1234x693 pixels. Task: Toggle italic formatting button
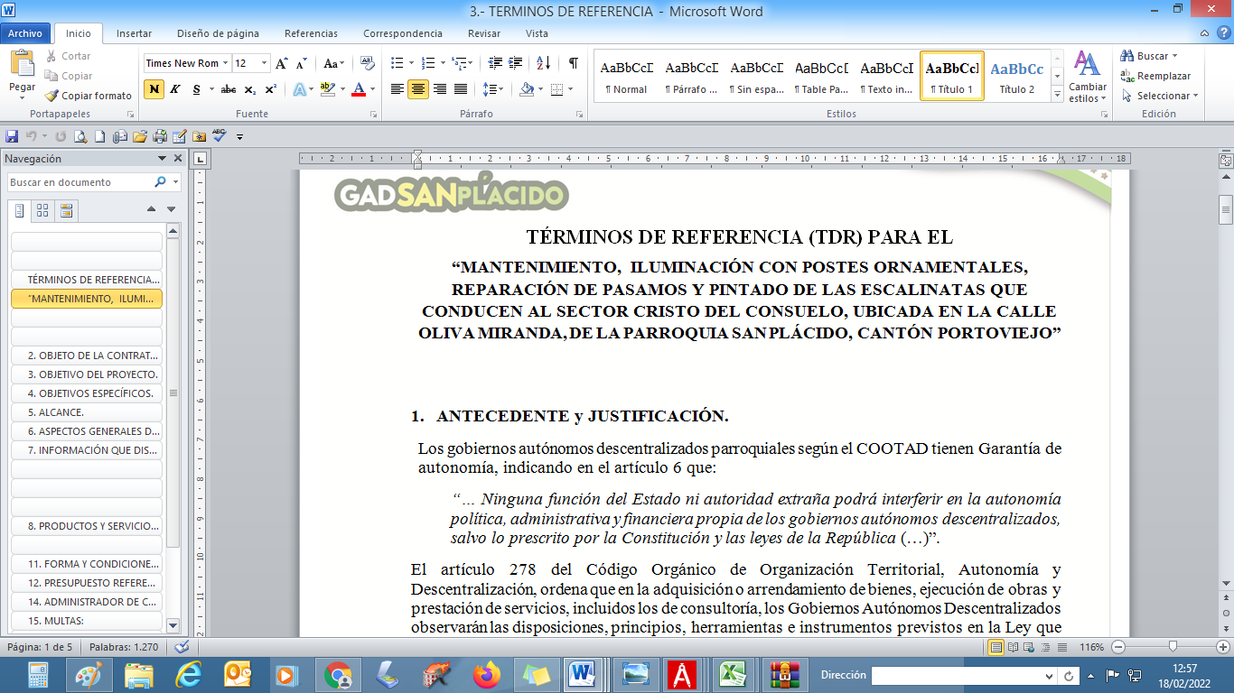pos(175,89)
